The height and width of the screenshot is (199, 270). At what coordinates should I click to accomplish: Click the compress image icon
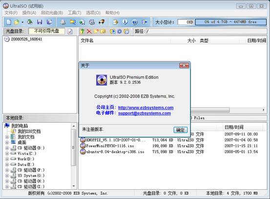[115, 22]
